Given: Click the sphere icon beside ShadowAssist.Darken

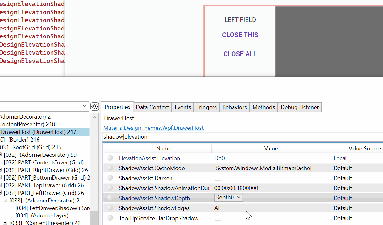Looking at the screenshot, I should 110,178.
